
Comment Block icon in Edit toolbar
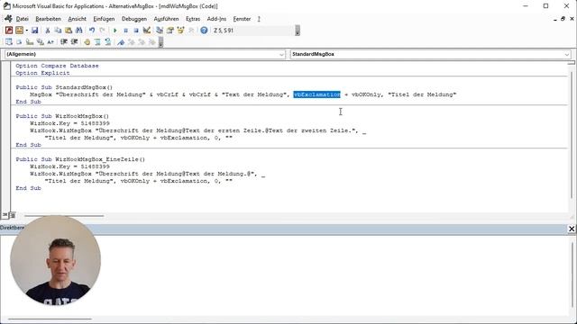coord(97,42)
